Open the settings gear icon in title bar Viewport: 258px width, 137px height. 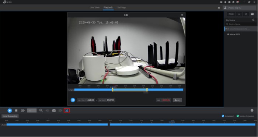point(233,2)
